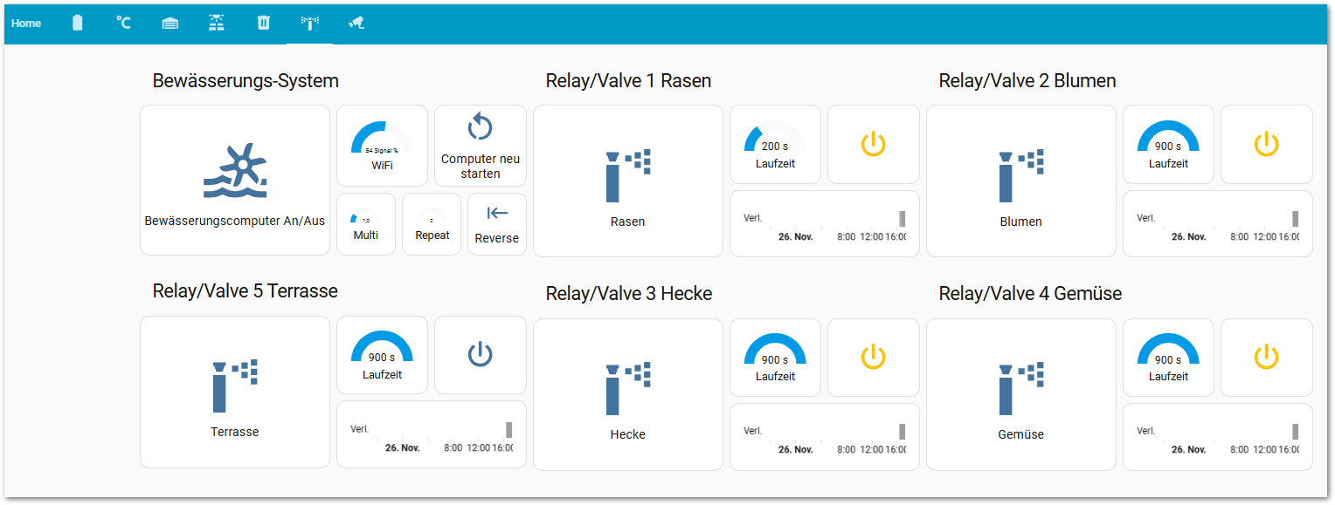1335x505 pixels.
Task: Click the Computer neu starten button
Action: (480, 146)
